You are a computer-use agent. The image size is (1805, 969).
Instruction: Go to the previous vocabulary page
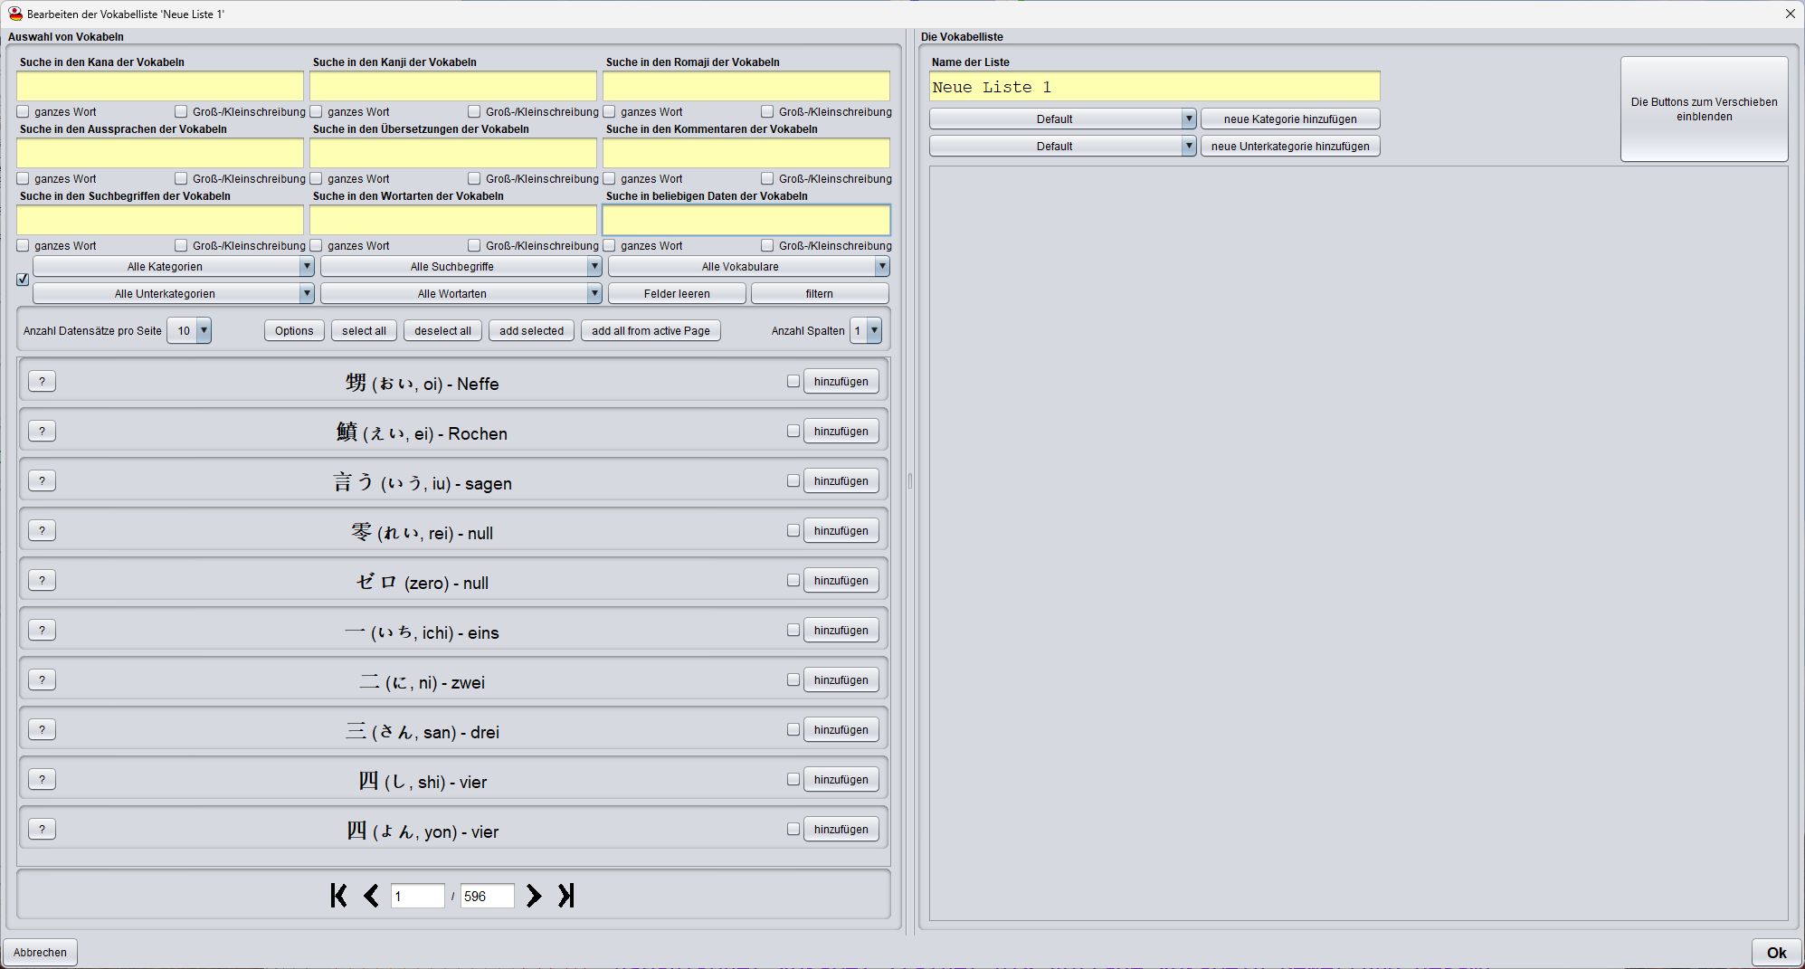point(371,896)
